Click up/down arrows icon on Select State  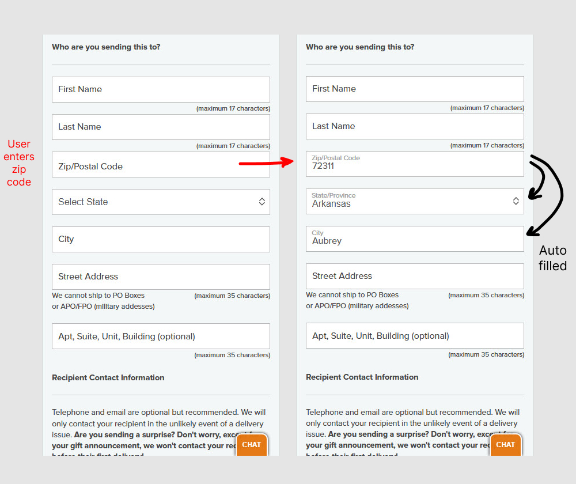point(262,202)
